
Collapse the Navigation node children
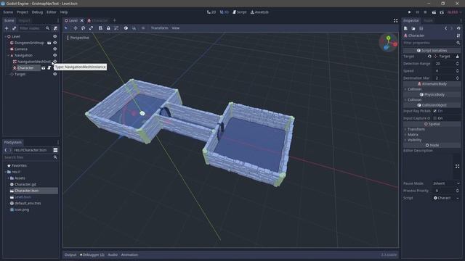pyautogui.click(x=8, y=55)
